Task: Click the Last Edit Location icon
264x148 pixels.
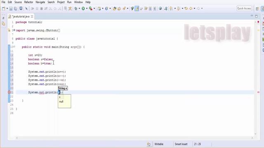Action: pyautogui.click(x=186, y=9)
